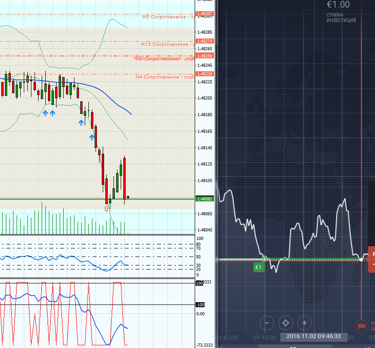Select the green €1 trade marker
Viewport: 375px width, 348px height.
tap(258, 268)
